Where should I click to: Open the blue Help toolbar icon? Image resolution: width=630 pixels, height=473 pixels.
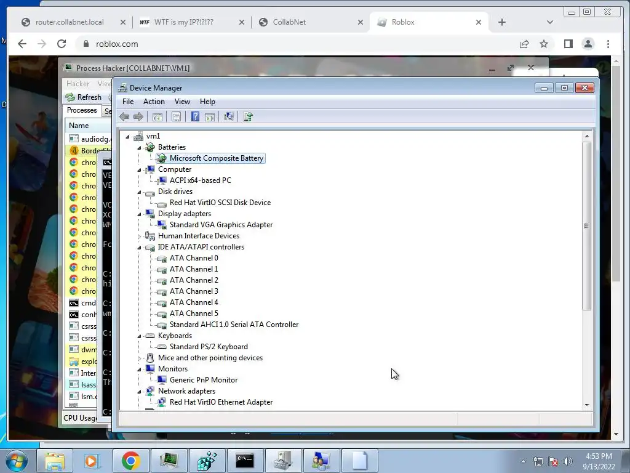click(195, 116)
